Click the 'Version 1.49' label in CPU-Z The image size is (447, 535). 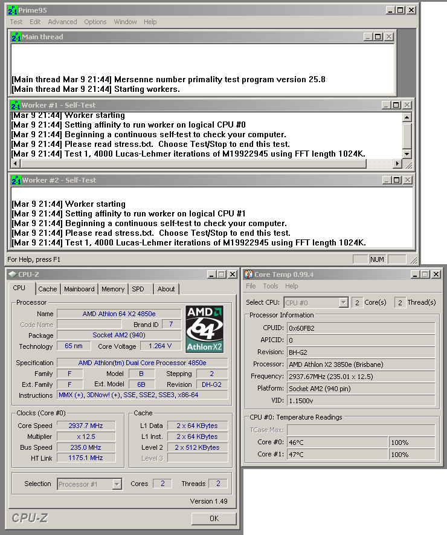click(x=208, y=501)
